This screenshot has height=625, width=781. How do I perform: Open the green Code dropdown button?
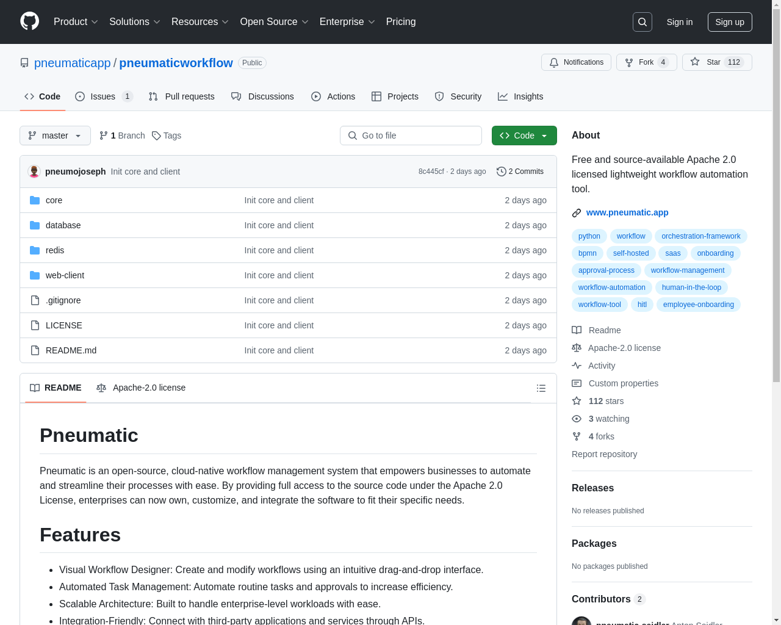524,135
